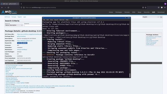Open Bugs in Arch navigation bar

point(139,12)
